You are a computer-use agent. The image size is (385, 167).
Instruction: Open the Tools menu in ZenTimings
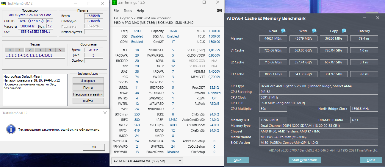coord(128,10)
